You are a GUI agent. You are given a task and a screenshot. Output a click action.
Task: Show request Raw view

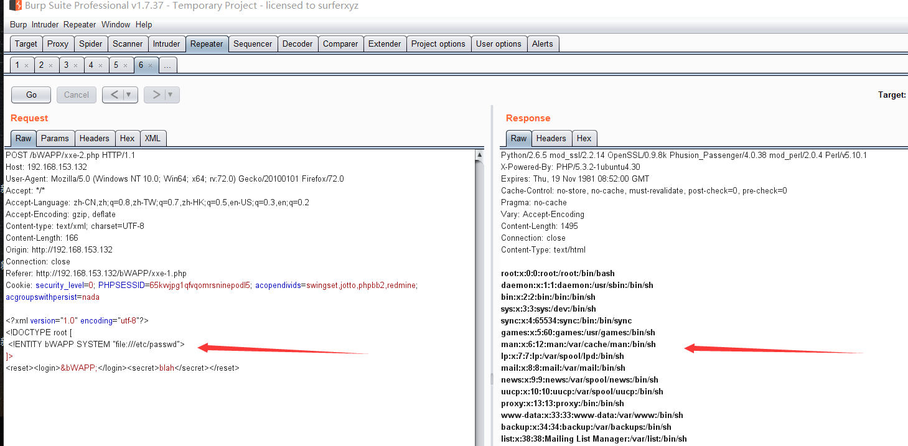(x=24, y=138)
